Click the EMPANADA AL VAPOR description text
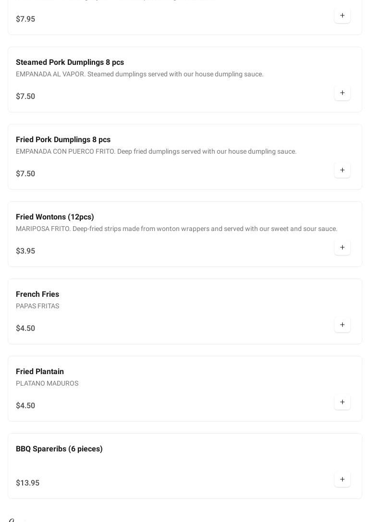 coord(139,74)
